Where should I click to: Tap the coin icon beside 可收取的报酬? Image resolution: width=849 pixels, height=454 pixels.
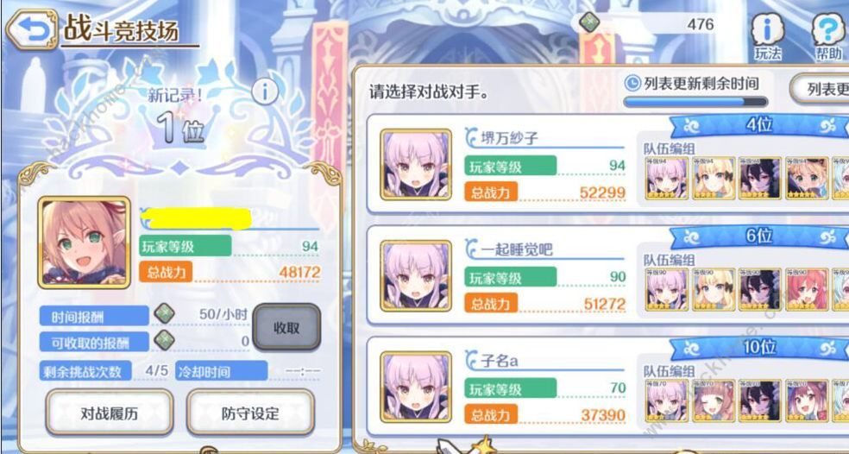pyautogui.click(x=164, y=340)
